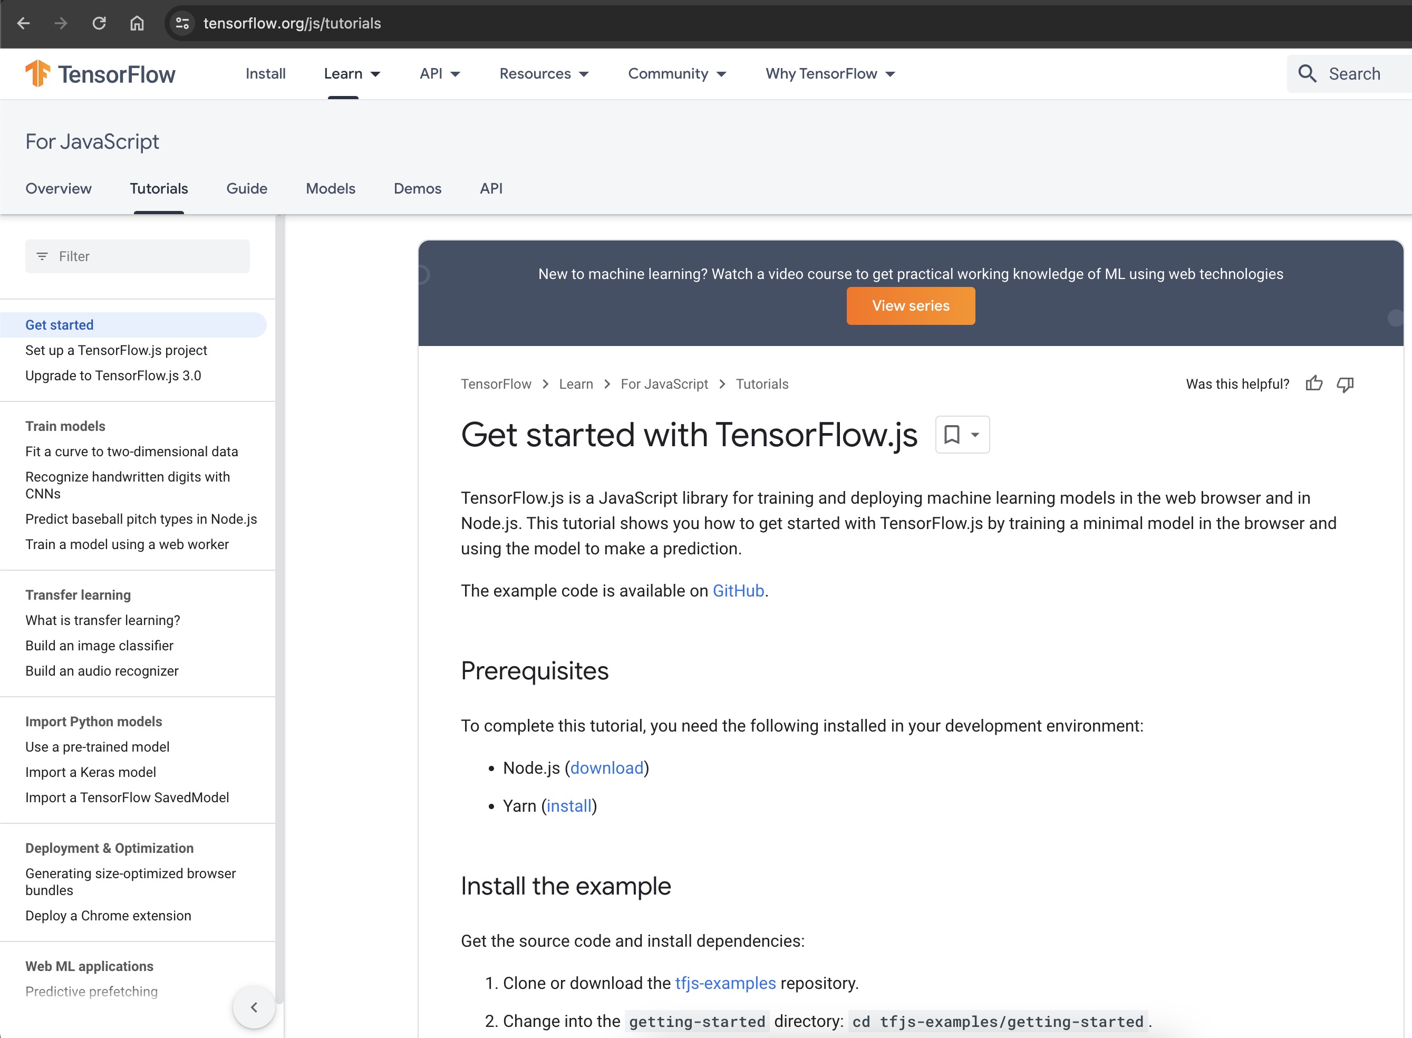Switch to the Demos tab
The image size is (1412, 1038).
tap(417, 188)
